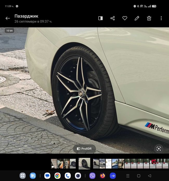The height and width of the screenshot is (181, 169).
Task: Tap the ProXDR toggle button
Action: 84,149
